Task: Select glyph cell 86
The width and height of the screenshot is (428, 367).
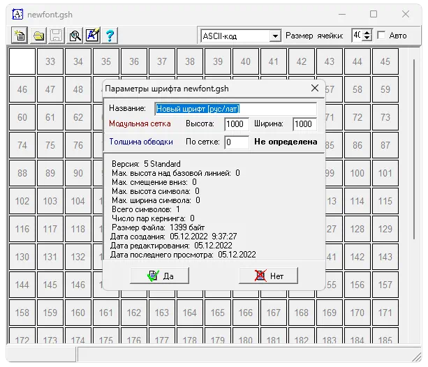Action: coord(357,145)
